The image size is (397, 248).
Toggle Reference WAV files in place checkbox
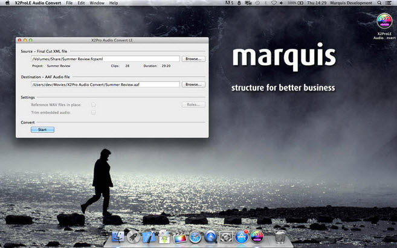pos(94,104)
